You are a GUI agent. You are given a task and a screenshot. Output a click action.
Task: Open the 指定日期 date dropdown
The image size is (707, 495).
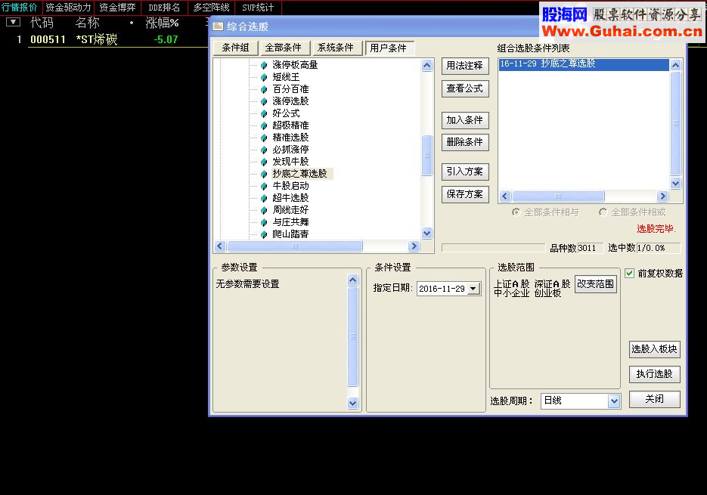[473, 289]
